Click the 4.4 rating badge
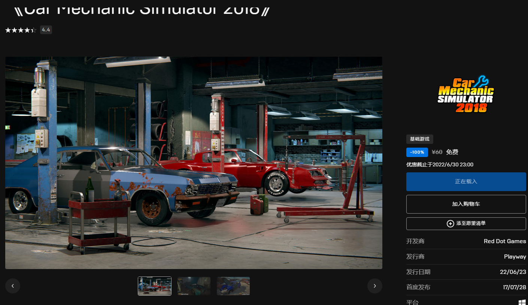The image size is (528, 305). [46, 30]
